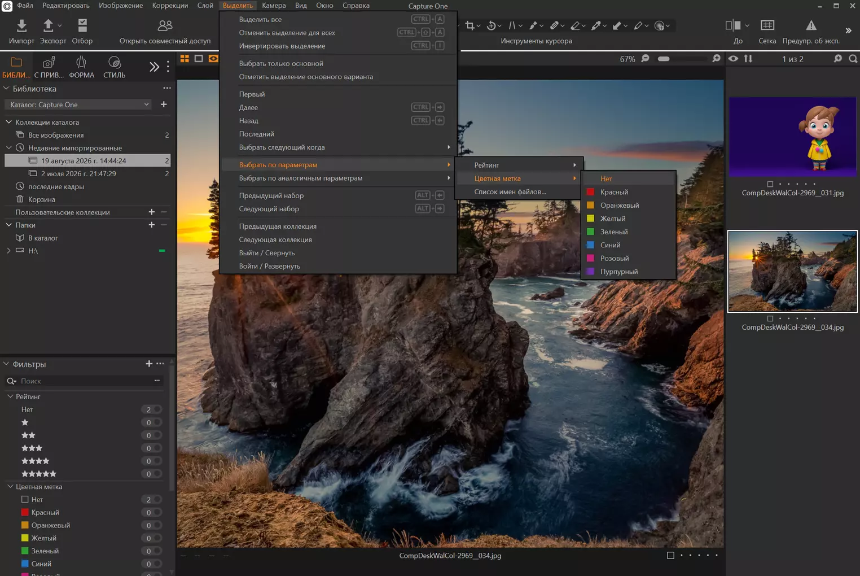Click in the filters Поиск search field
Image resolution: width=860 pixels, height=576 pixels.
(x=85, y=381)
